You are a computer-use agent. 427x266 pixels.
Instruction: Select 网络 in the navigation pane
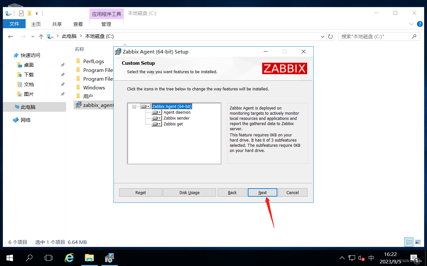coord(26,120)
